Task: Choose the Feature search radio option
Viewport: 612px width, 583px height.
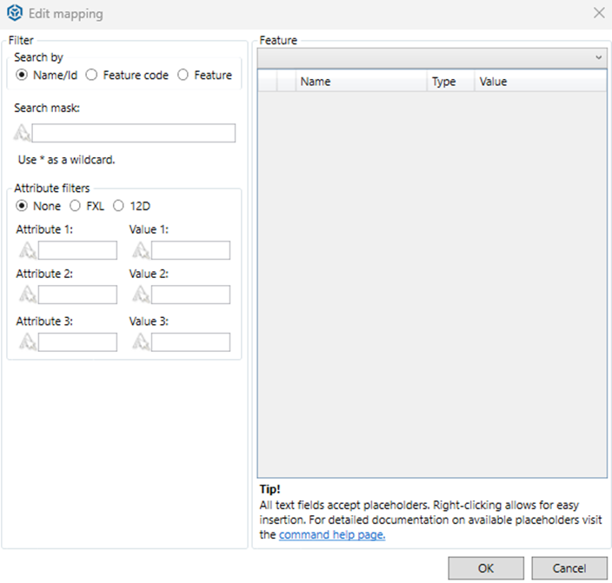Action: pos(183,76)
